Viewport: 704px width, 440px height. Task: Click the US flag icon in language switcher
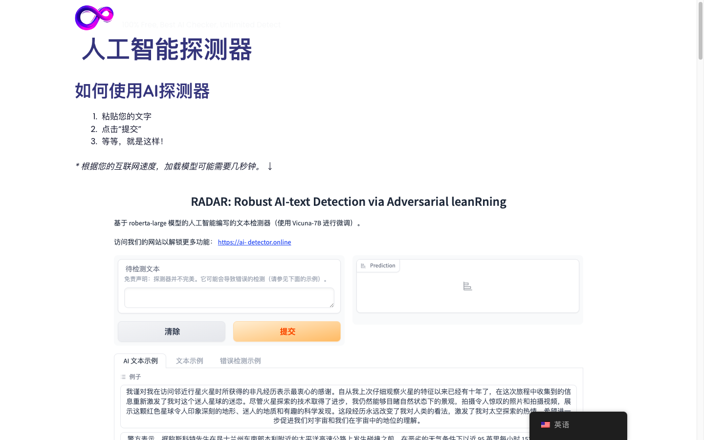[546, 425]
